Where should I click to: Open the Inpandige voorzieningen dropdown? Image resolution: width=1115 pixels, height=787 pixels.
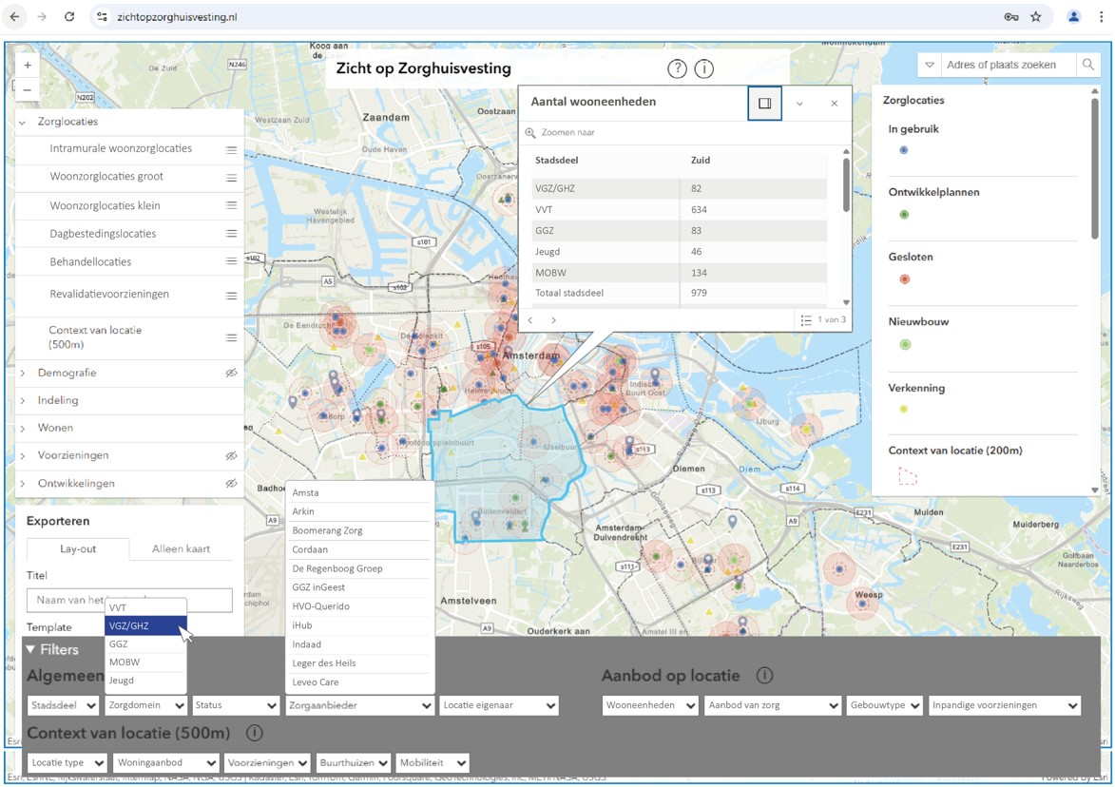(1004, 705)
